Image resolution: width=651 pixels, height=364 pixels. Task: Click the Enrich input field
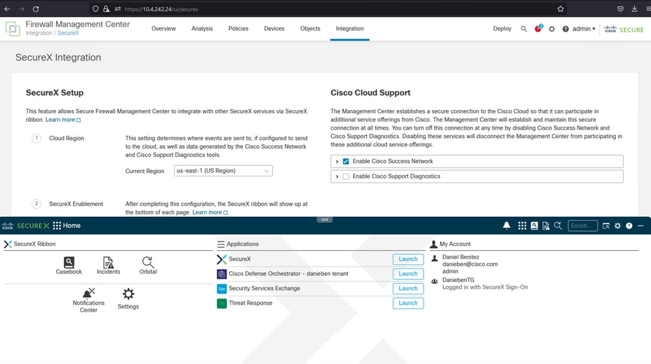pyautogui.click(x=583, y=226)
